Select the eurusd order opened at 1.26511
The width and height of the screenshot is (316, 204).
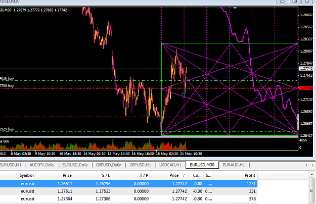click(x=128, y=184)
